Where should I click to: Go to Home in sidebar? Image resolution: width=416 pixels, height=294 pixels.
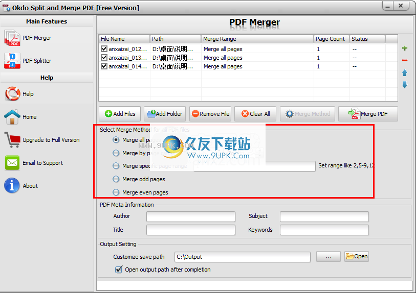click(20, 117)
